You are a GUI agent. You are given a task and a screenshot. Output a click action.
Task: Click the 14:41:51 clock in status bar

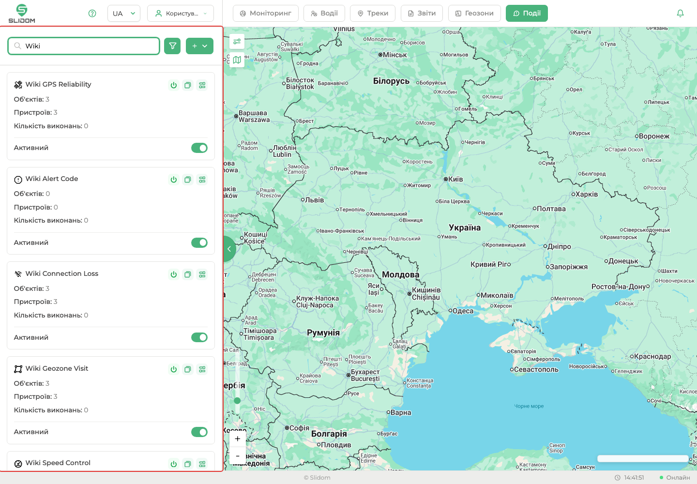[x=629, y=478]
